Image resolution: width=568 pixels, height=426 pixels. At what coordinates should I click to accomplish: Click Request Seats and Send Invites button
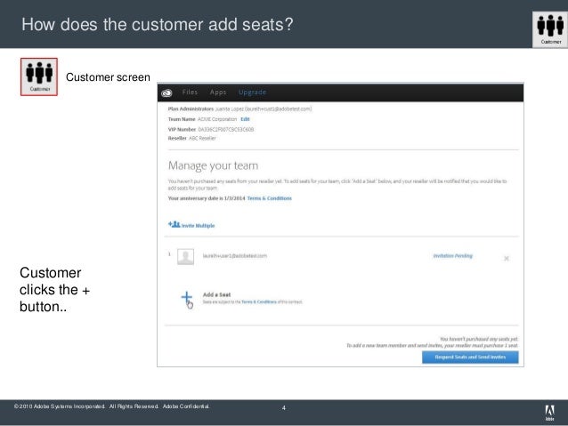470,358
